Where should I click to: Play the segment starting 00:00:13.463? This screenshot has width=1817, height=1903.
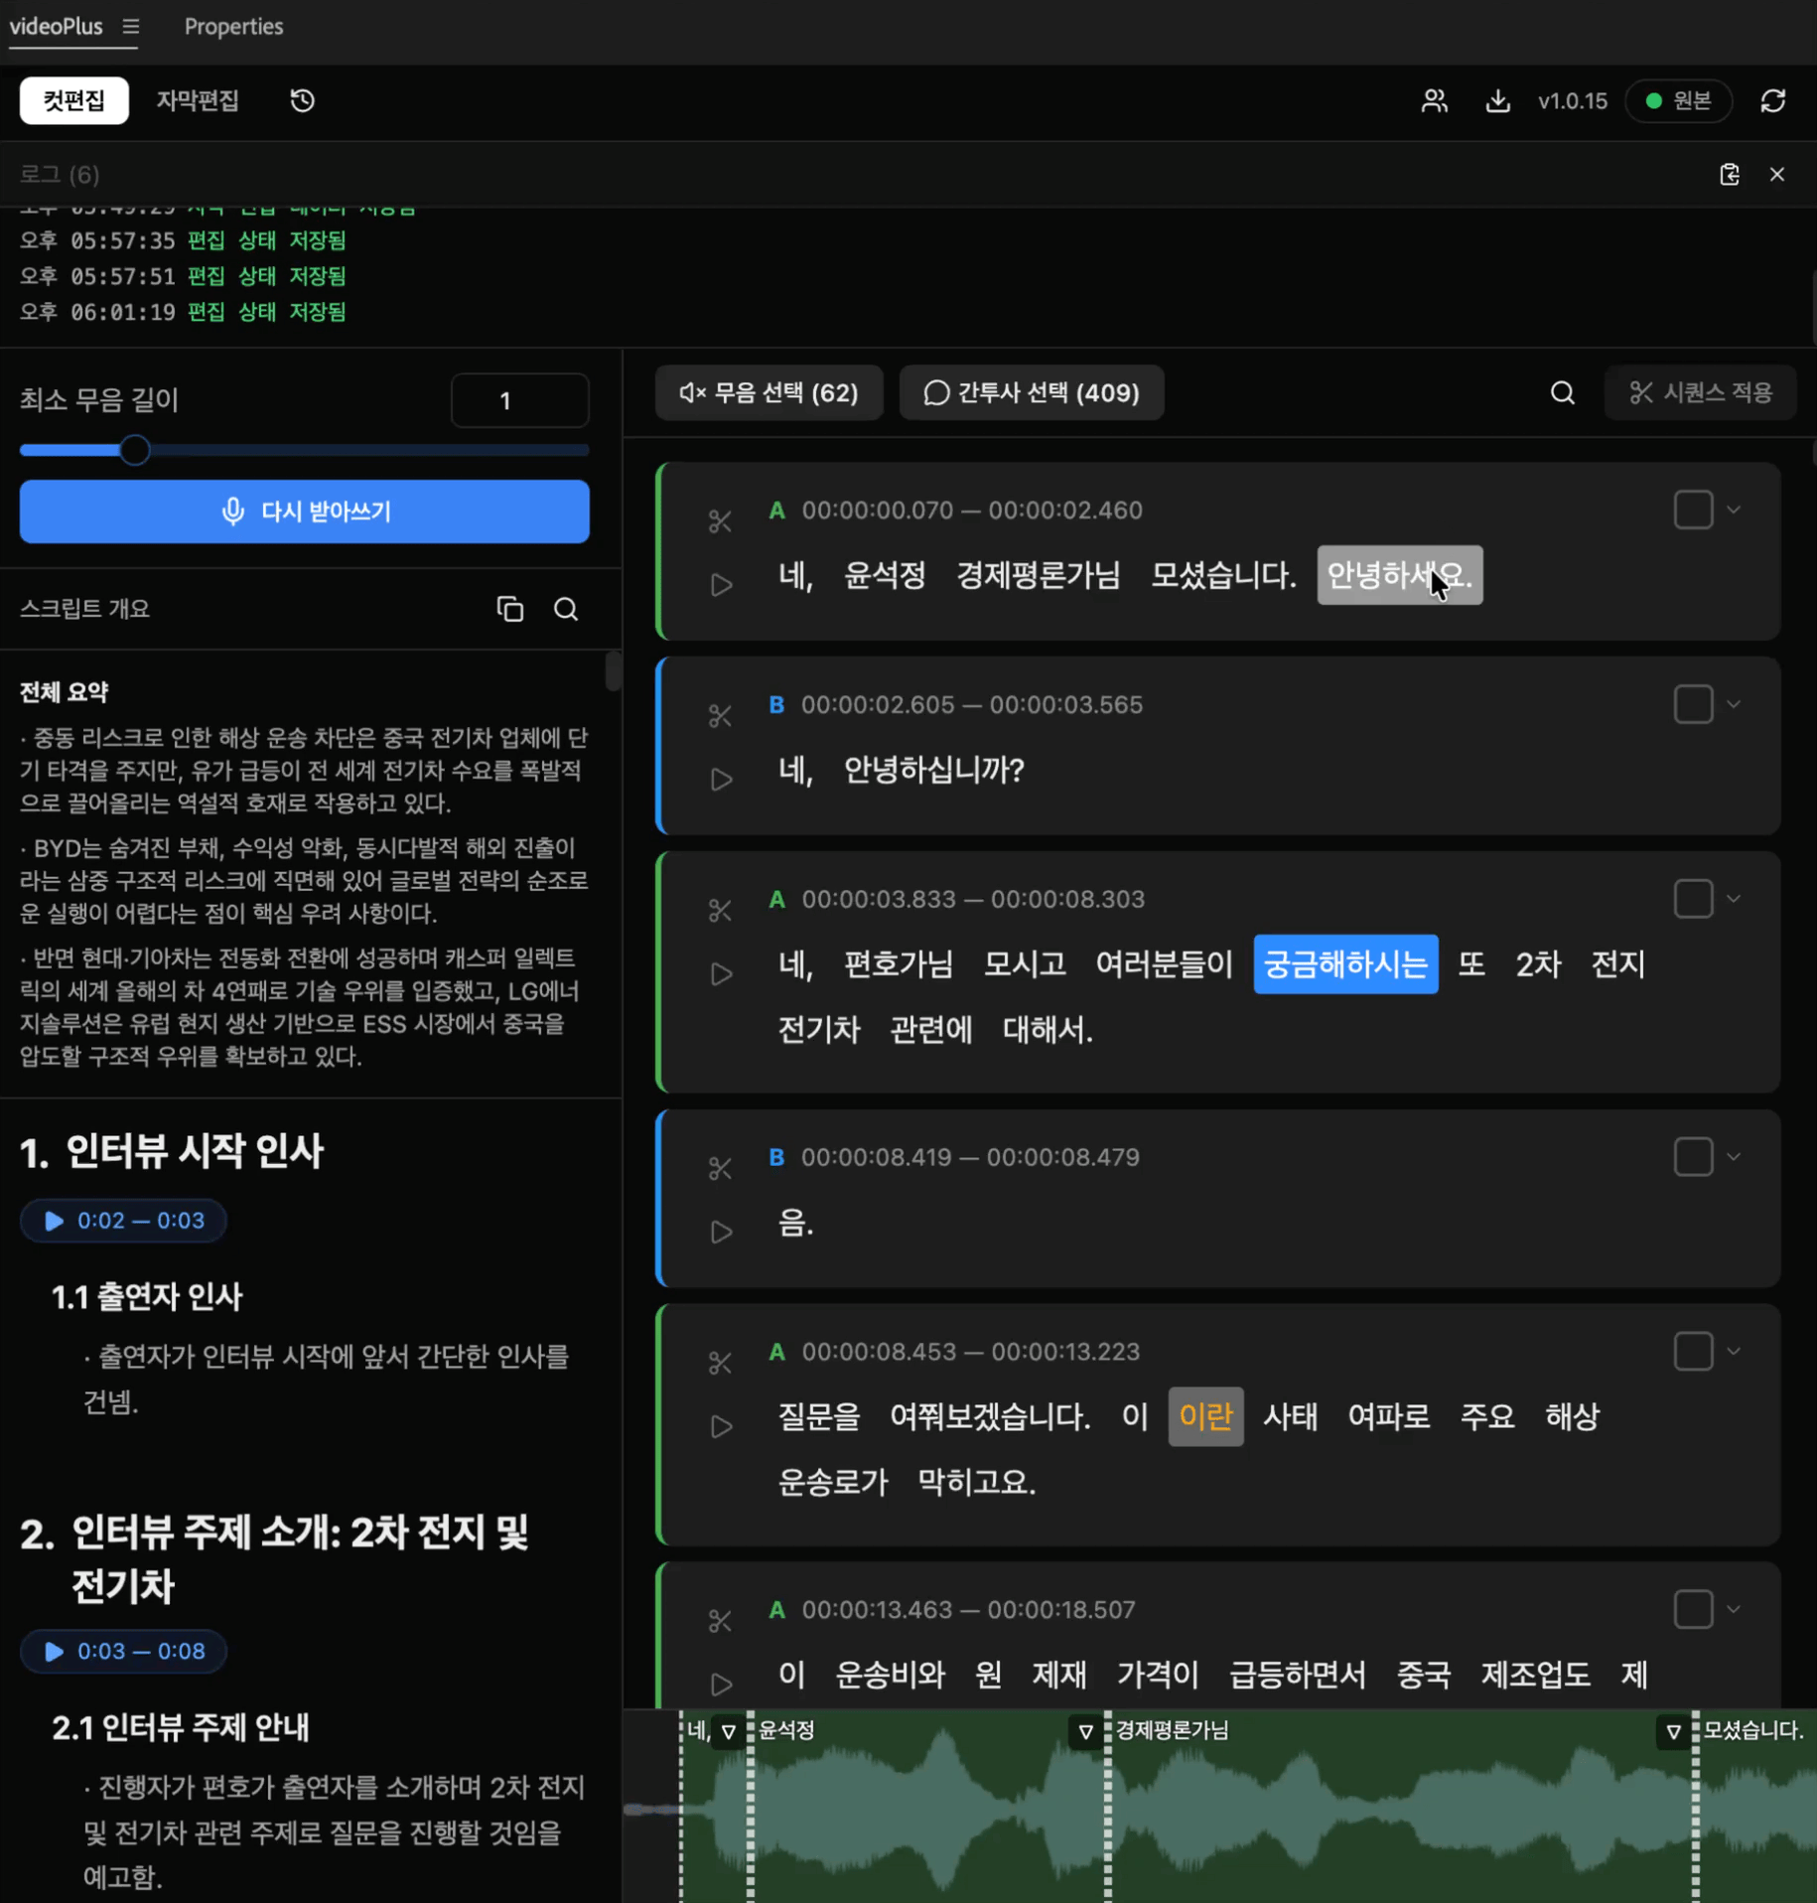[x=722, y=1684]
